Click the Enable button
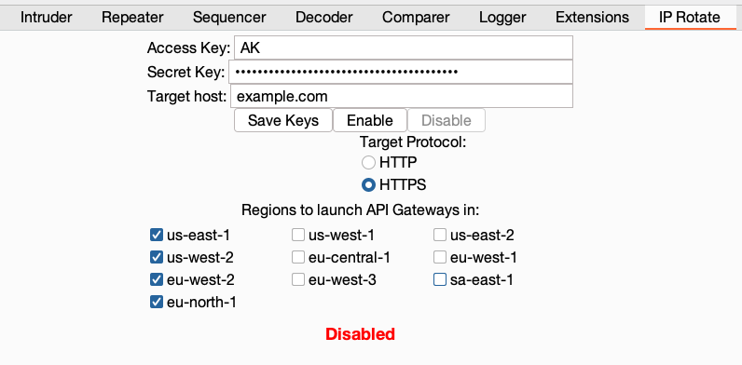The width and height of the screenshot is (742, 365). point(370,120)
